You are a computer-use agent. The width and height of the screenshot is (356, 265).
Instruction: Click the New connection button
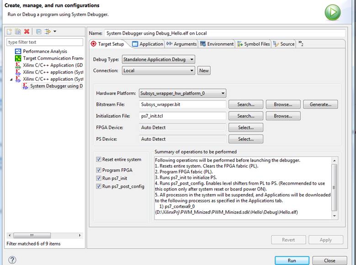204,71
